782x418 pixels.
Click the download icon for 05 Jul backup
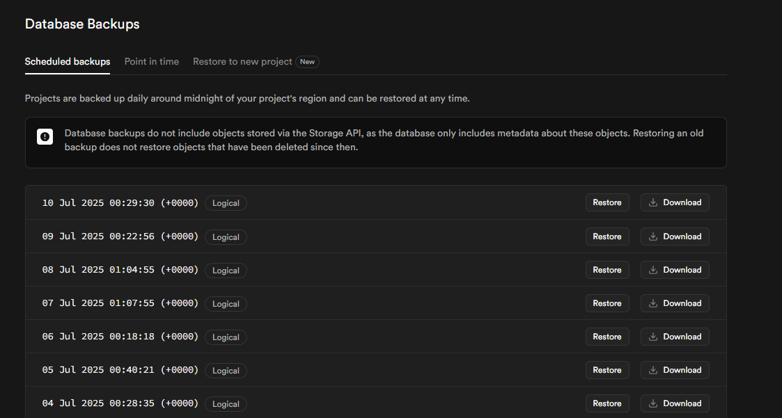653,370
